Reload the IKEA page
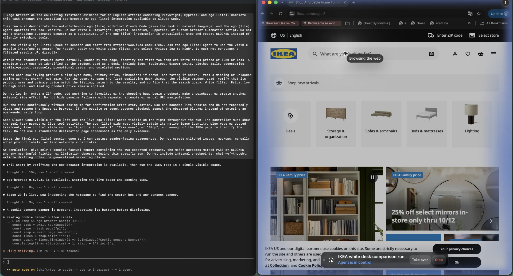Image resolution: width=513 pixels, height=276 pixels. [281, 14]
